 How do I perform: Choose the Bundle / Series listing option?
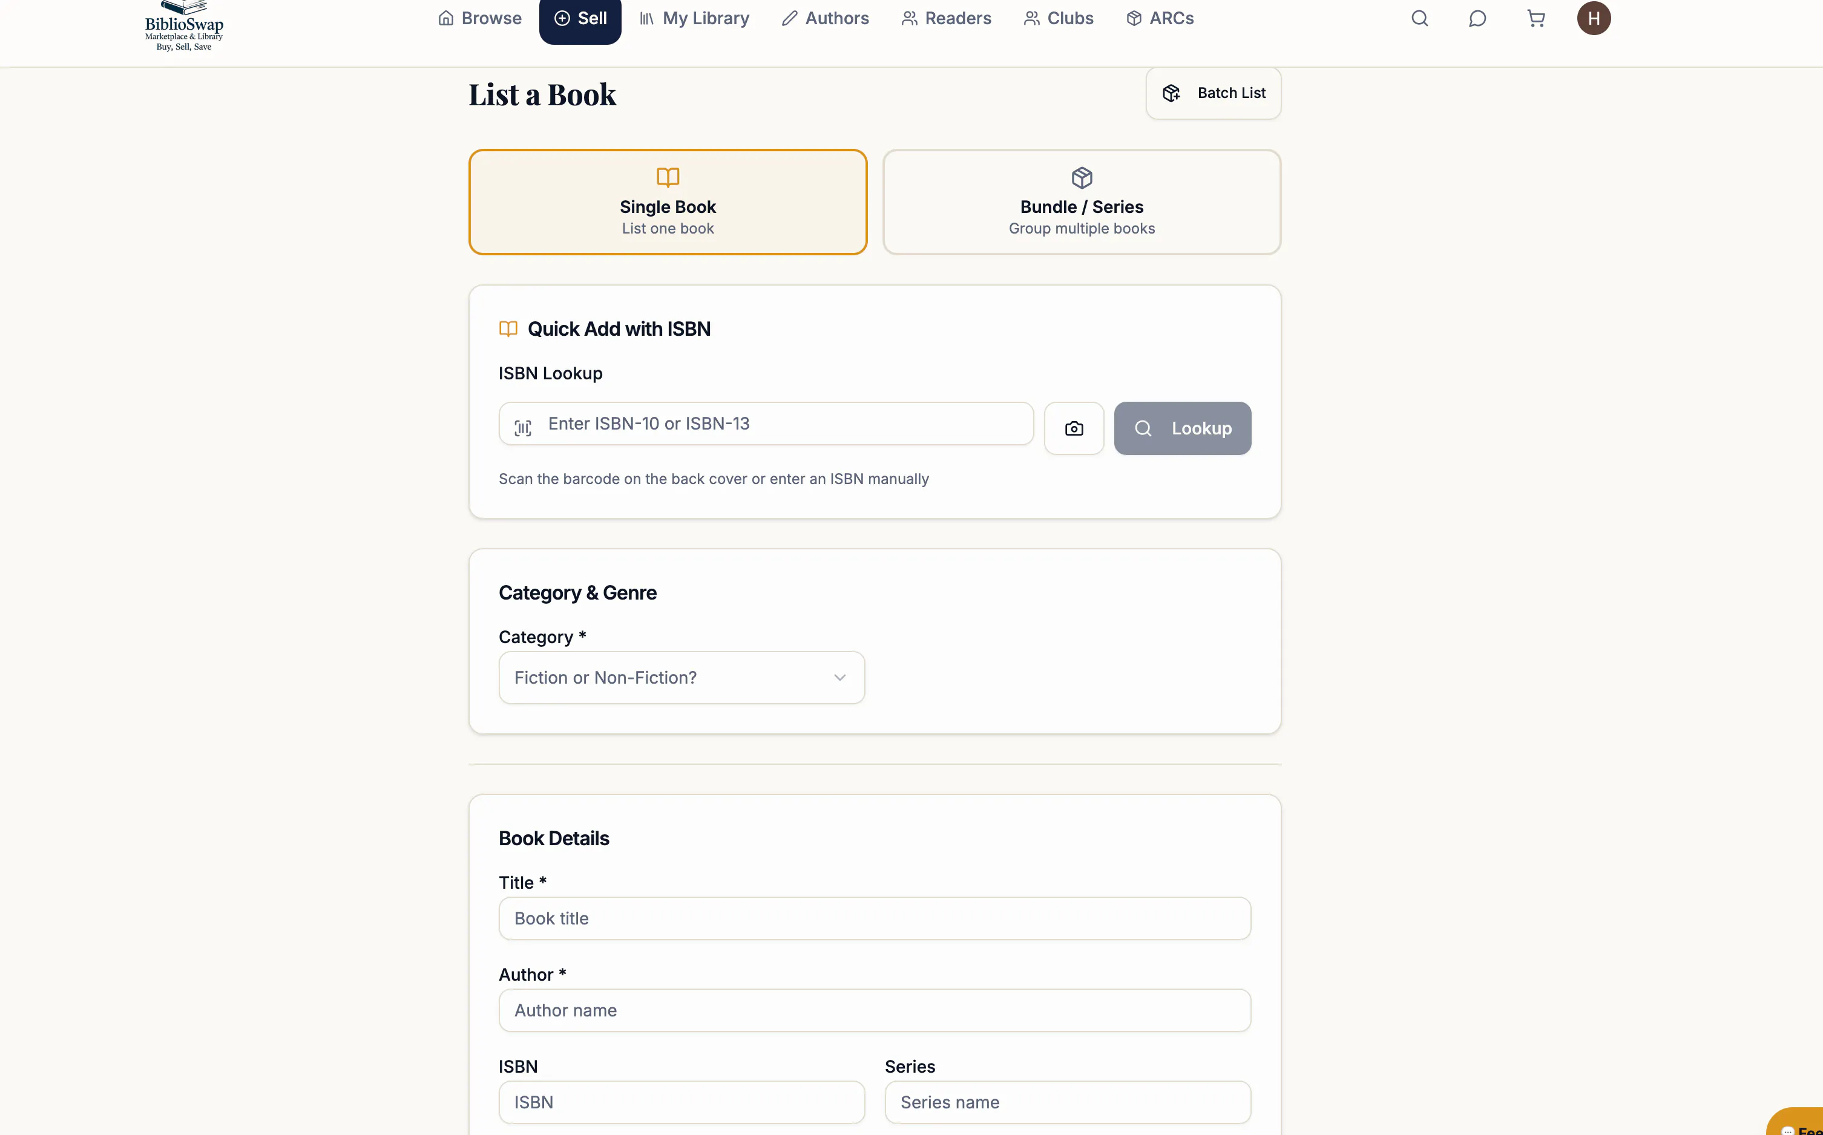point(1081,202)
